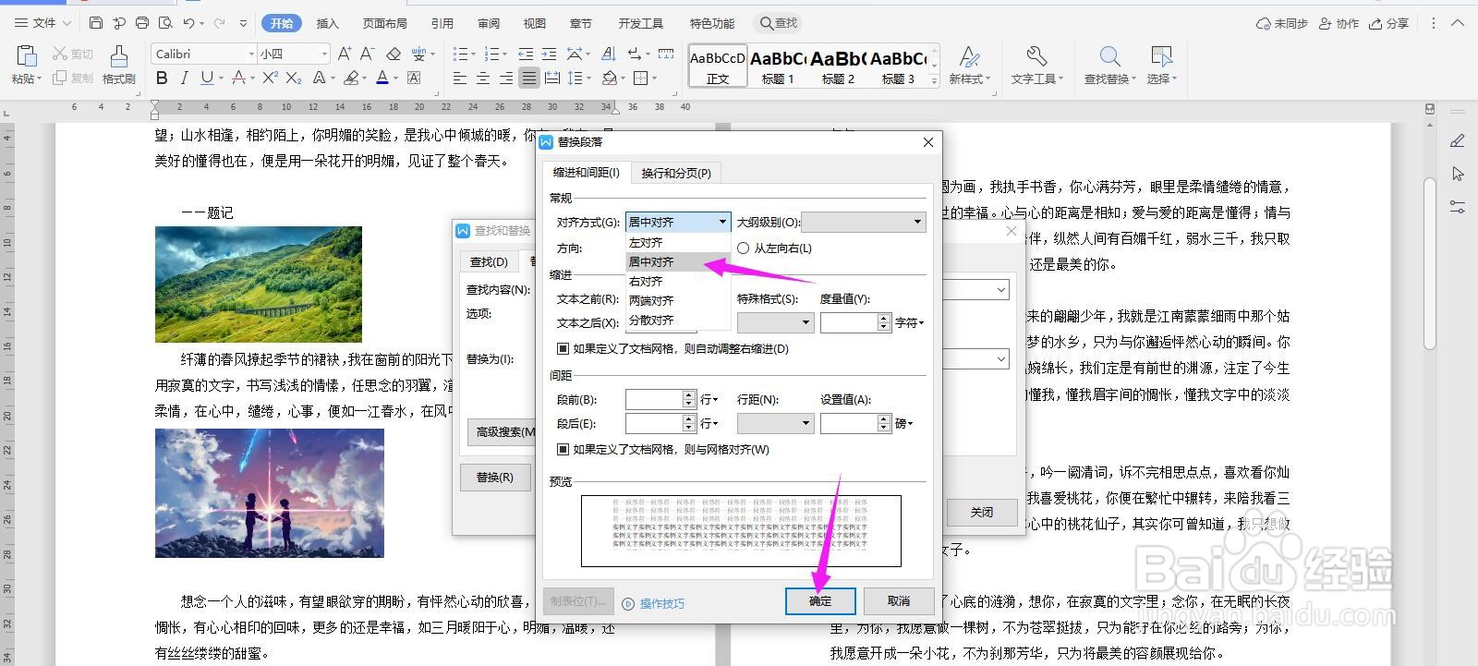Click Increase Indent icon
The height and width of the screenshot is (666, 1478).
549,54
